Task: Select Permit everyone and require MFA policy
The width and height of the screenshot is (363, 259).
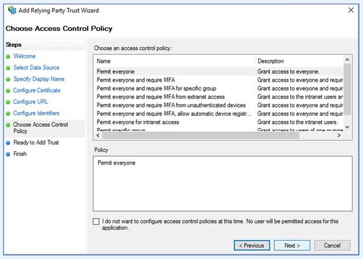Action: pyautogui.click(x=136, y=80)
